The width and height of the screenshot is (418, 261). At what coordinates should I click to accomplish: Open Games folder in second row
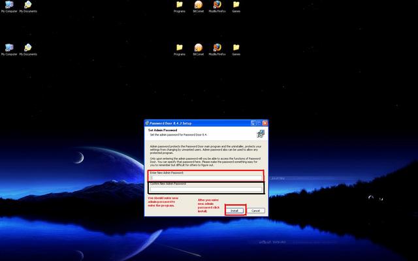point(236,48)
